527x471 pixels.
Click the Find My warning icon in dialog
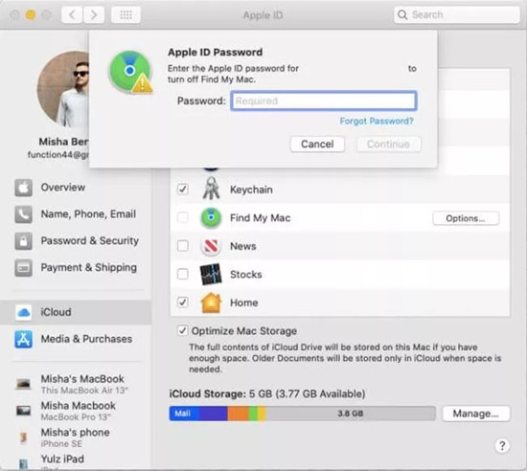[x=130, y=72]
